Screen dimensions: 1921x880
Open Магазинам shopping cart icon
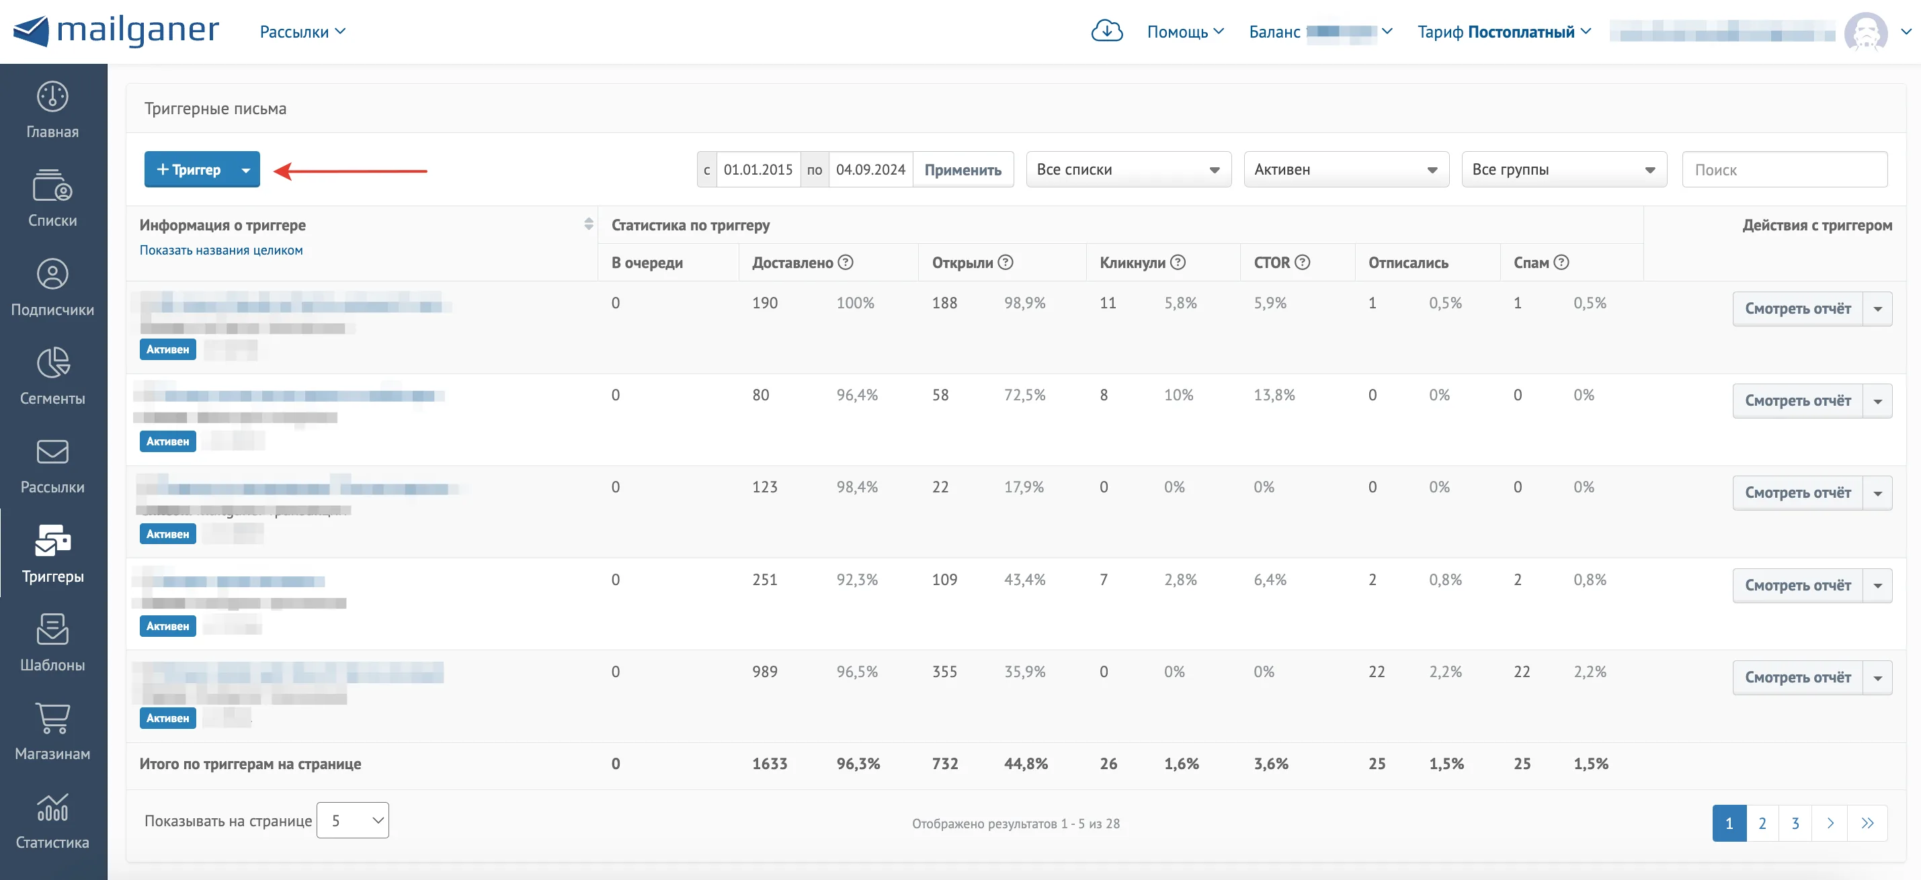coord(52,717)
